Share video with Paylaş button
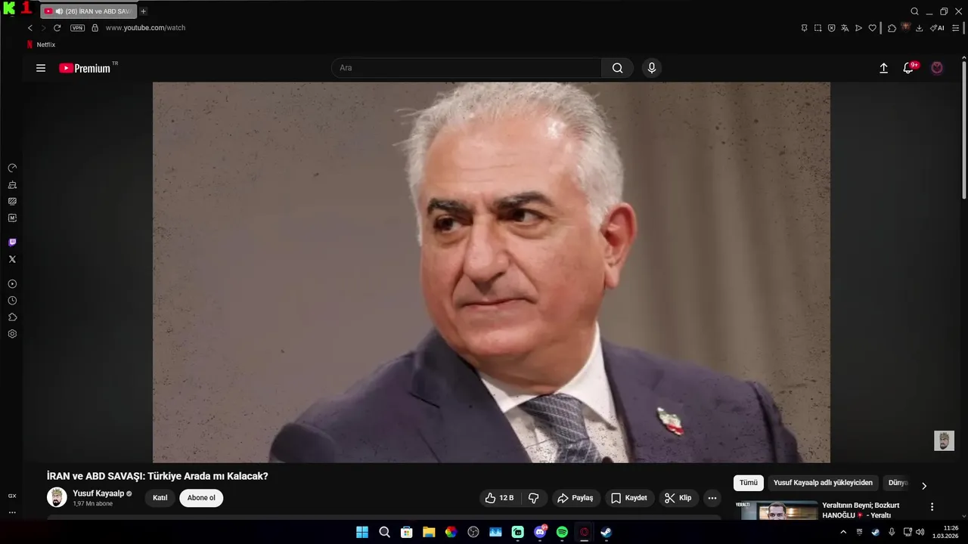The image size is (968, 544). tap(576, 498)
